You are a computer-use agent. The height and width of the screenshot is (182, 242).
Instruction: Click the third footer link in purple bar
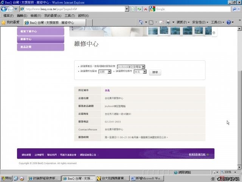click(x=52, y=155)
